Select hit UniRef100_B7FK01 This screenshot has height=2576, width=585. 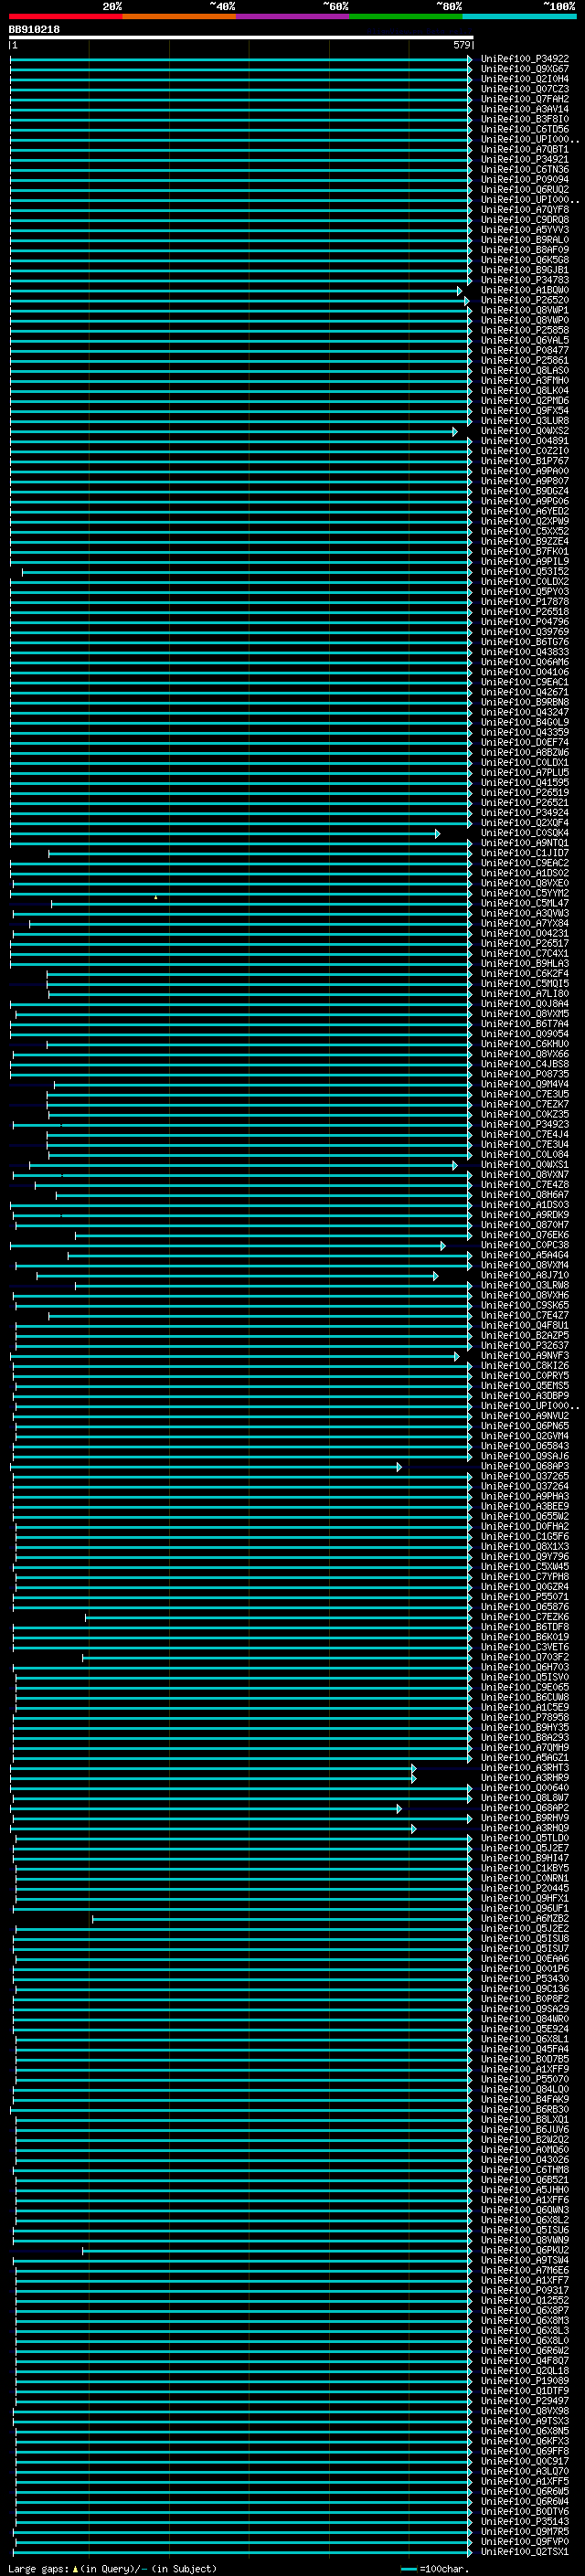coord(524,552)
